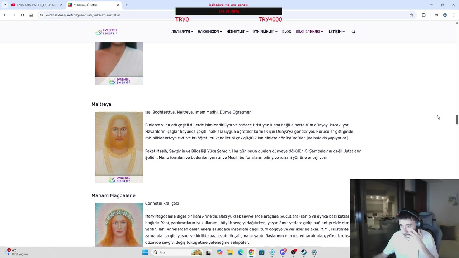Close the Yükselmiş Üstatlar tab
The image size is (459, 258).
[118, 5]
